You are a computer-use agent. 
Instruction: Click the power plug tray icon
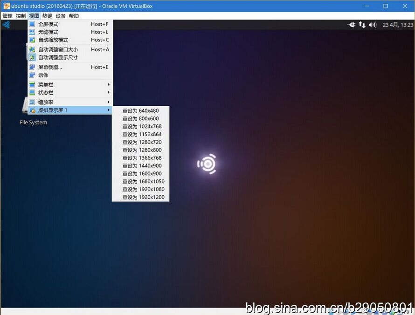(352, 25)
